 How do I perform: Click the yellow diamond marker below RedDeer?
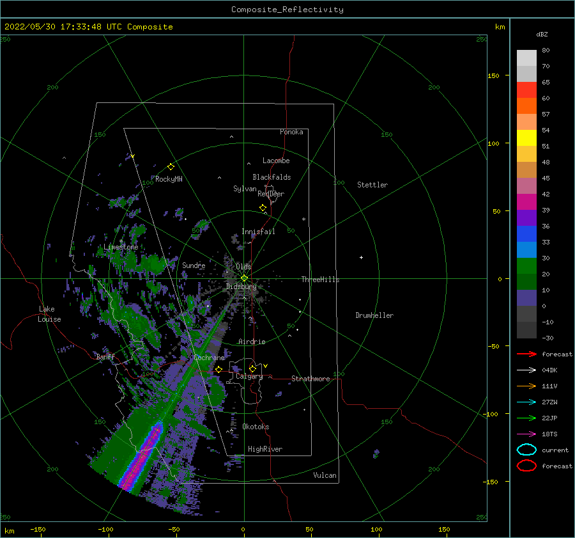click(263, 208)
